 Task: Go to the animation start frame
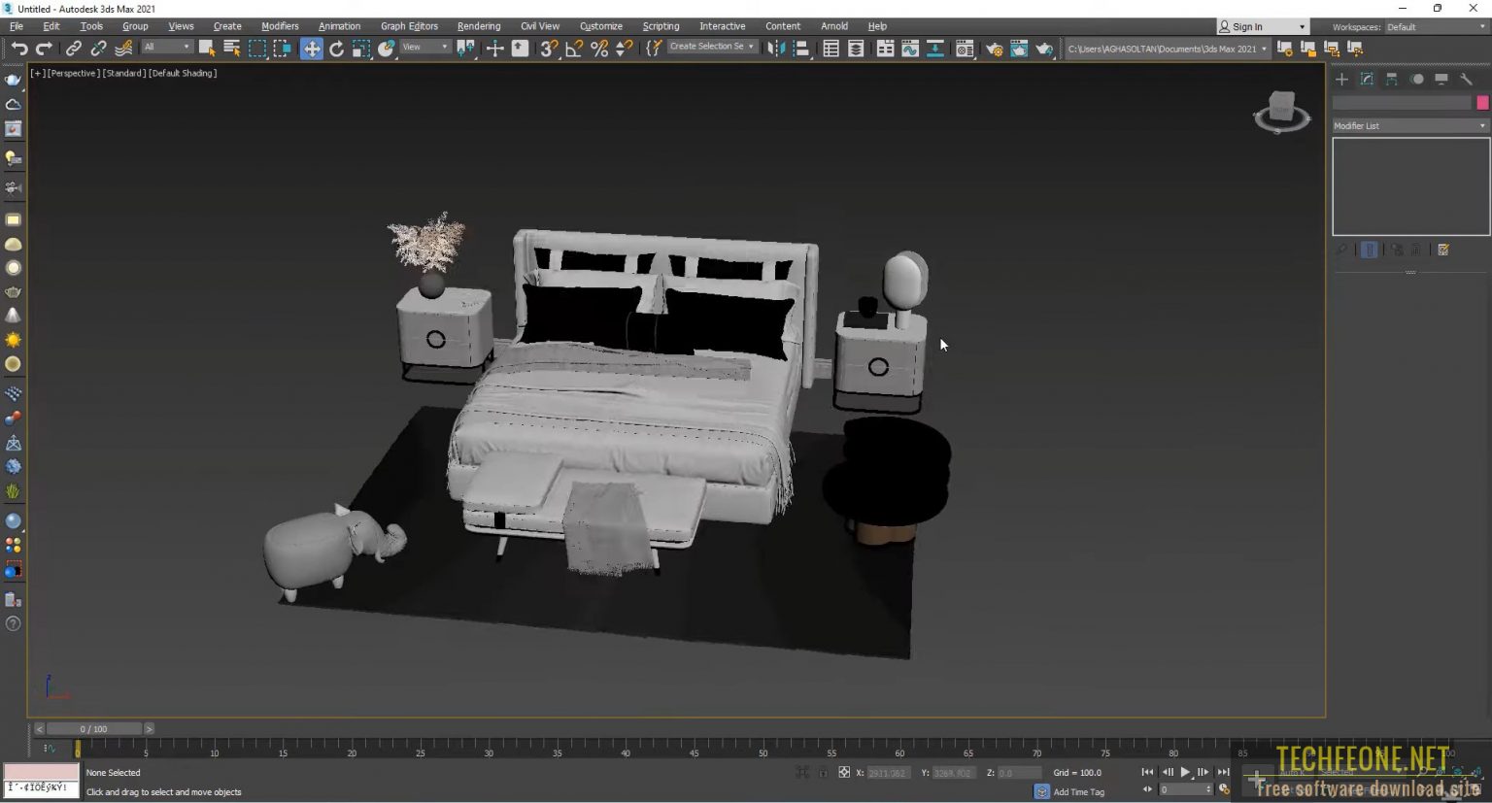pyautogui.click(x=1148, y=772)
